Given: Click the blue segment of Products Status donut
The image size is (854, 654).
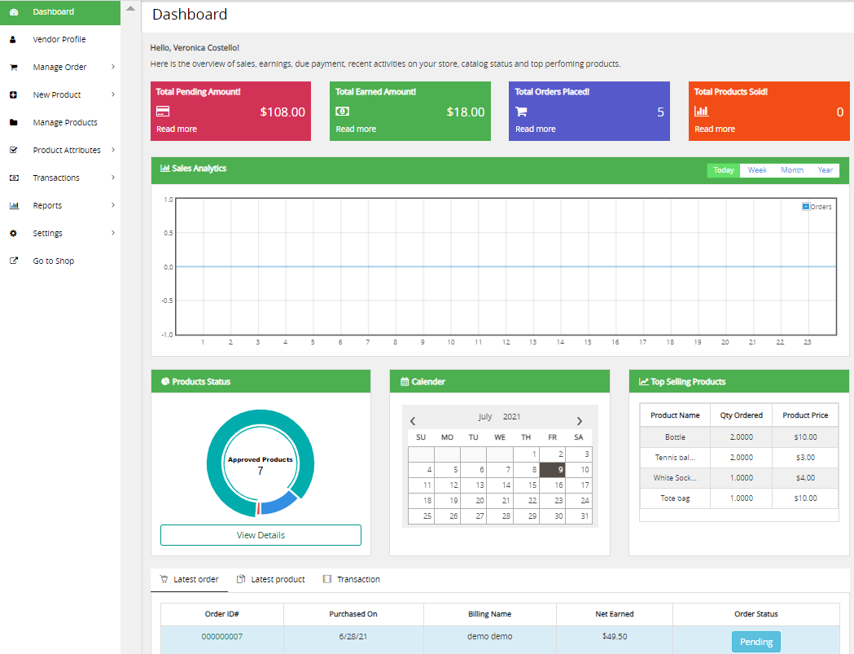Looking at the screenshot, I should [278, 503].
